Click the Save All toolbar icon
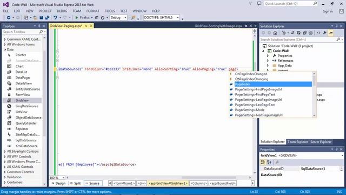346x195 pixels. click(x=47, y=18)
